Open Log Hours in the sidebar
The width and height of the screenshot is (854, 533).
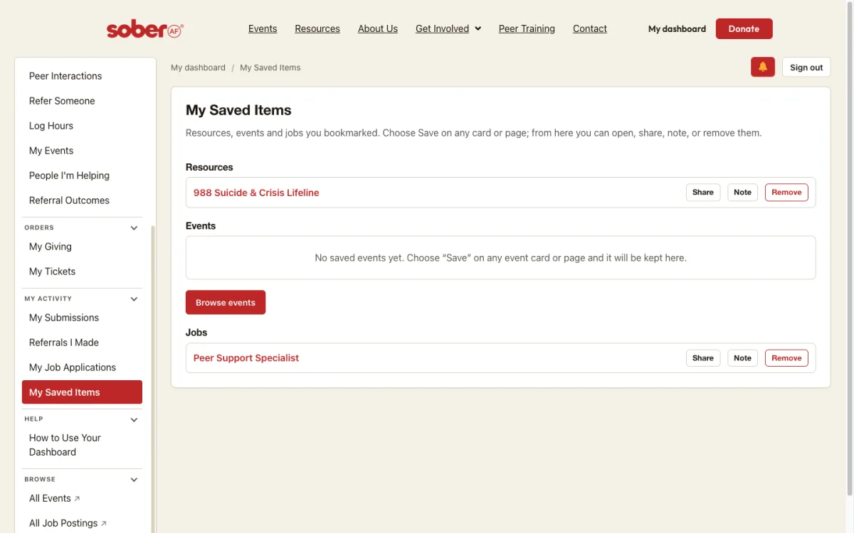pos(82,126)
